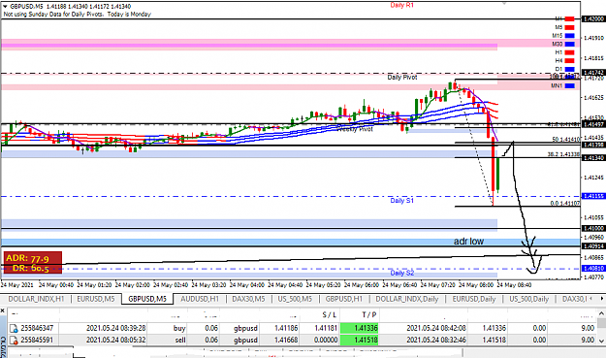
Task: Click the 'buy' type cell
Action: (x=179, y=328)
